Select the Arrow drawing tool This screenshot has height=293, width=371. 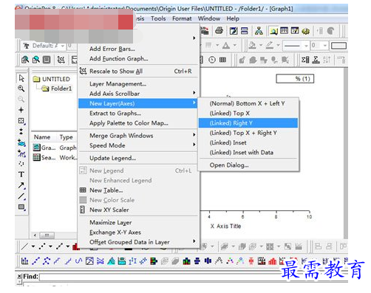click(21, 185)
